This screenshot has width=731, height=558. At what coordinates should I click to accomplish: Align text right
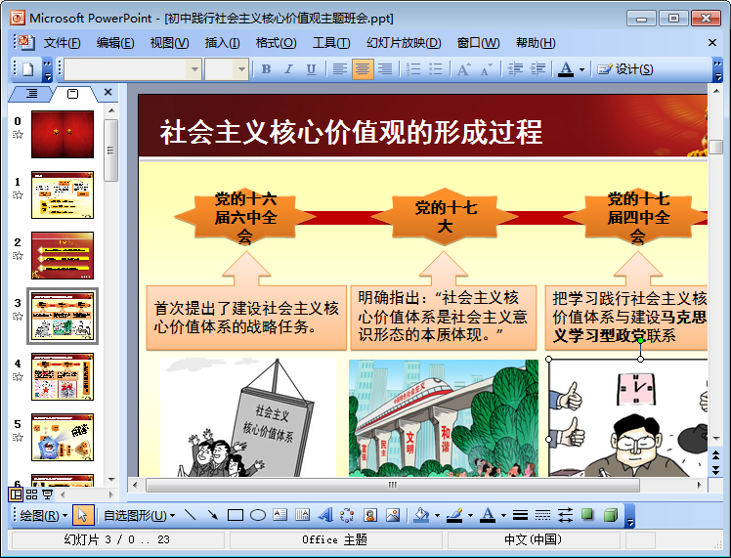point(385,69)
